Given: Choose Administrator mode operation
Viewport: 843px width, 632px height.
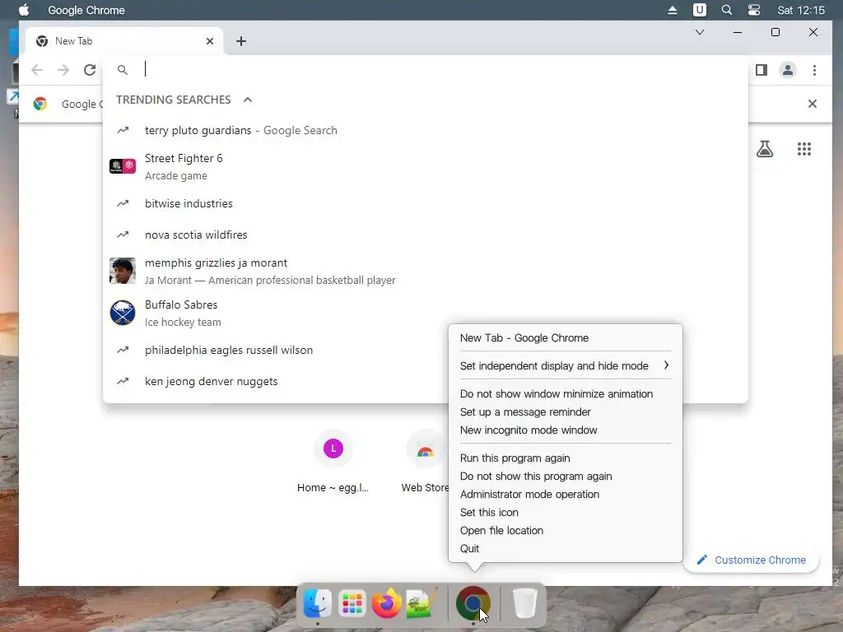Looking at the screenshot, I should tap(565, 495).
